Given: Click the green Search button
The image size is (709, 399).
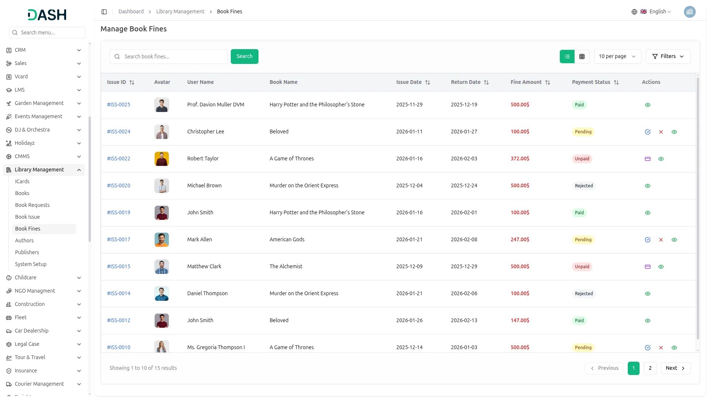Looking at the screenshot, I should click(244, 57).
